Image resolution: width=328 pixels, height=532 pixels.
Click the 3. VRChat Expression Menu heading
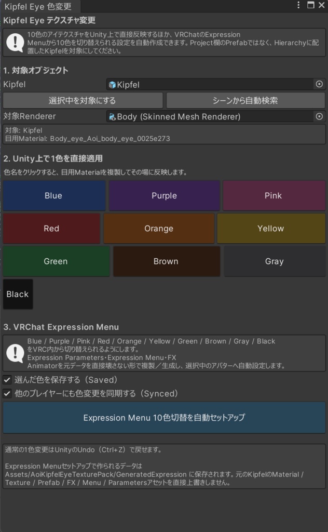coord(61,327)
